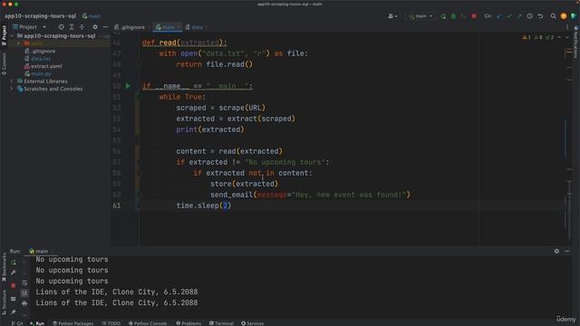Click the red Stop icon in the Run panel

point(14,286)
